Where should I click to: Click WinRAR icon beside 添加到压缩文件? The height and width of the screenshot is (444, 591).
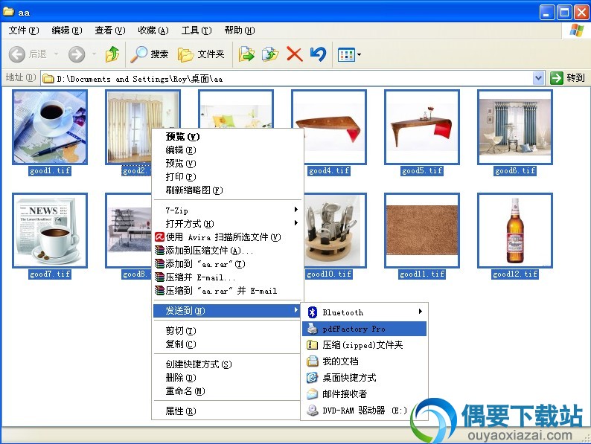point(159,251)
